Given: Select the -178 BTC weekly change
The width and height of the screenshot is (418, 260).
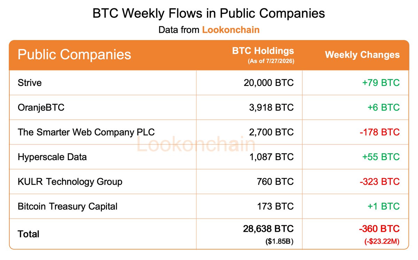Looking at the screenshot, I should pyautogui.click(x=380, y=132).
